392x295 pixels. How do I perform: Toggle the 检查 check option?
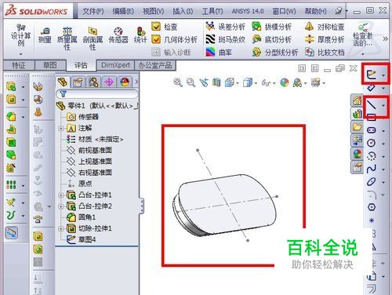click(165, 27)
